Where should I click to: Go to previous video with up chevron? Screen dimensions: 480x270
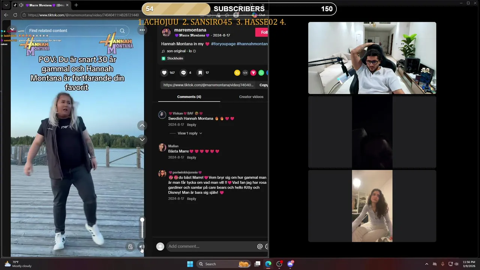point(142,125)
